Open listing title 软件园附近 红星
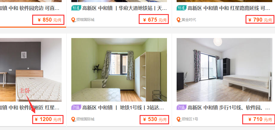The height and width of the screenshot is (130, 275). pos(30,108)
